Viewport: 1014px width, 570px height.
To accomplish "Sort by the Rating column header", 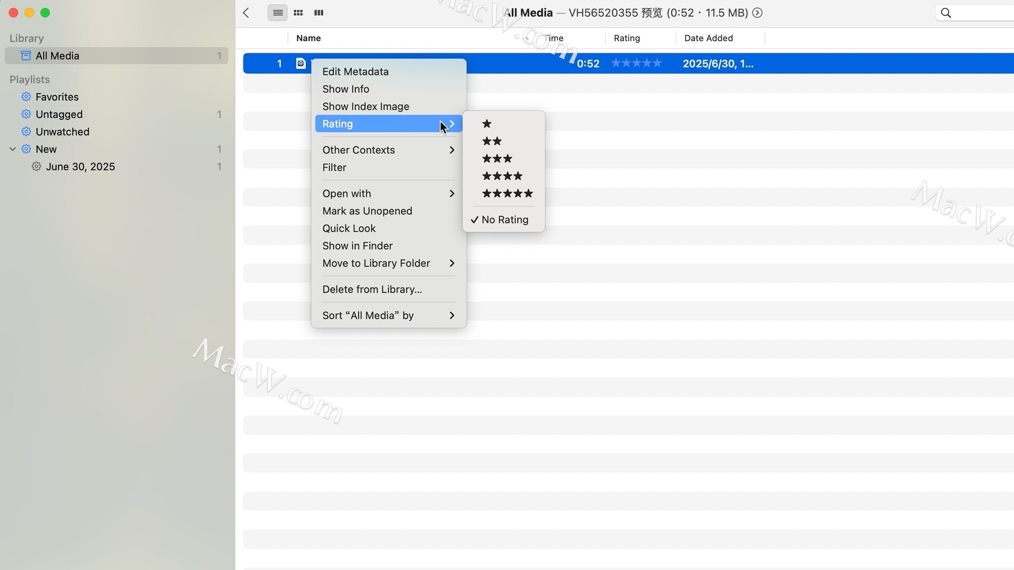I will (x=627, y=38).
